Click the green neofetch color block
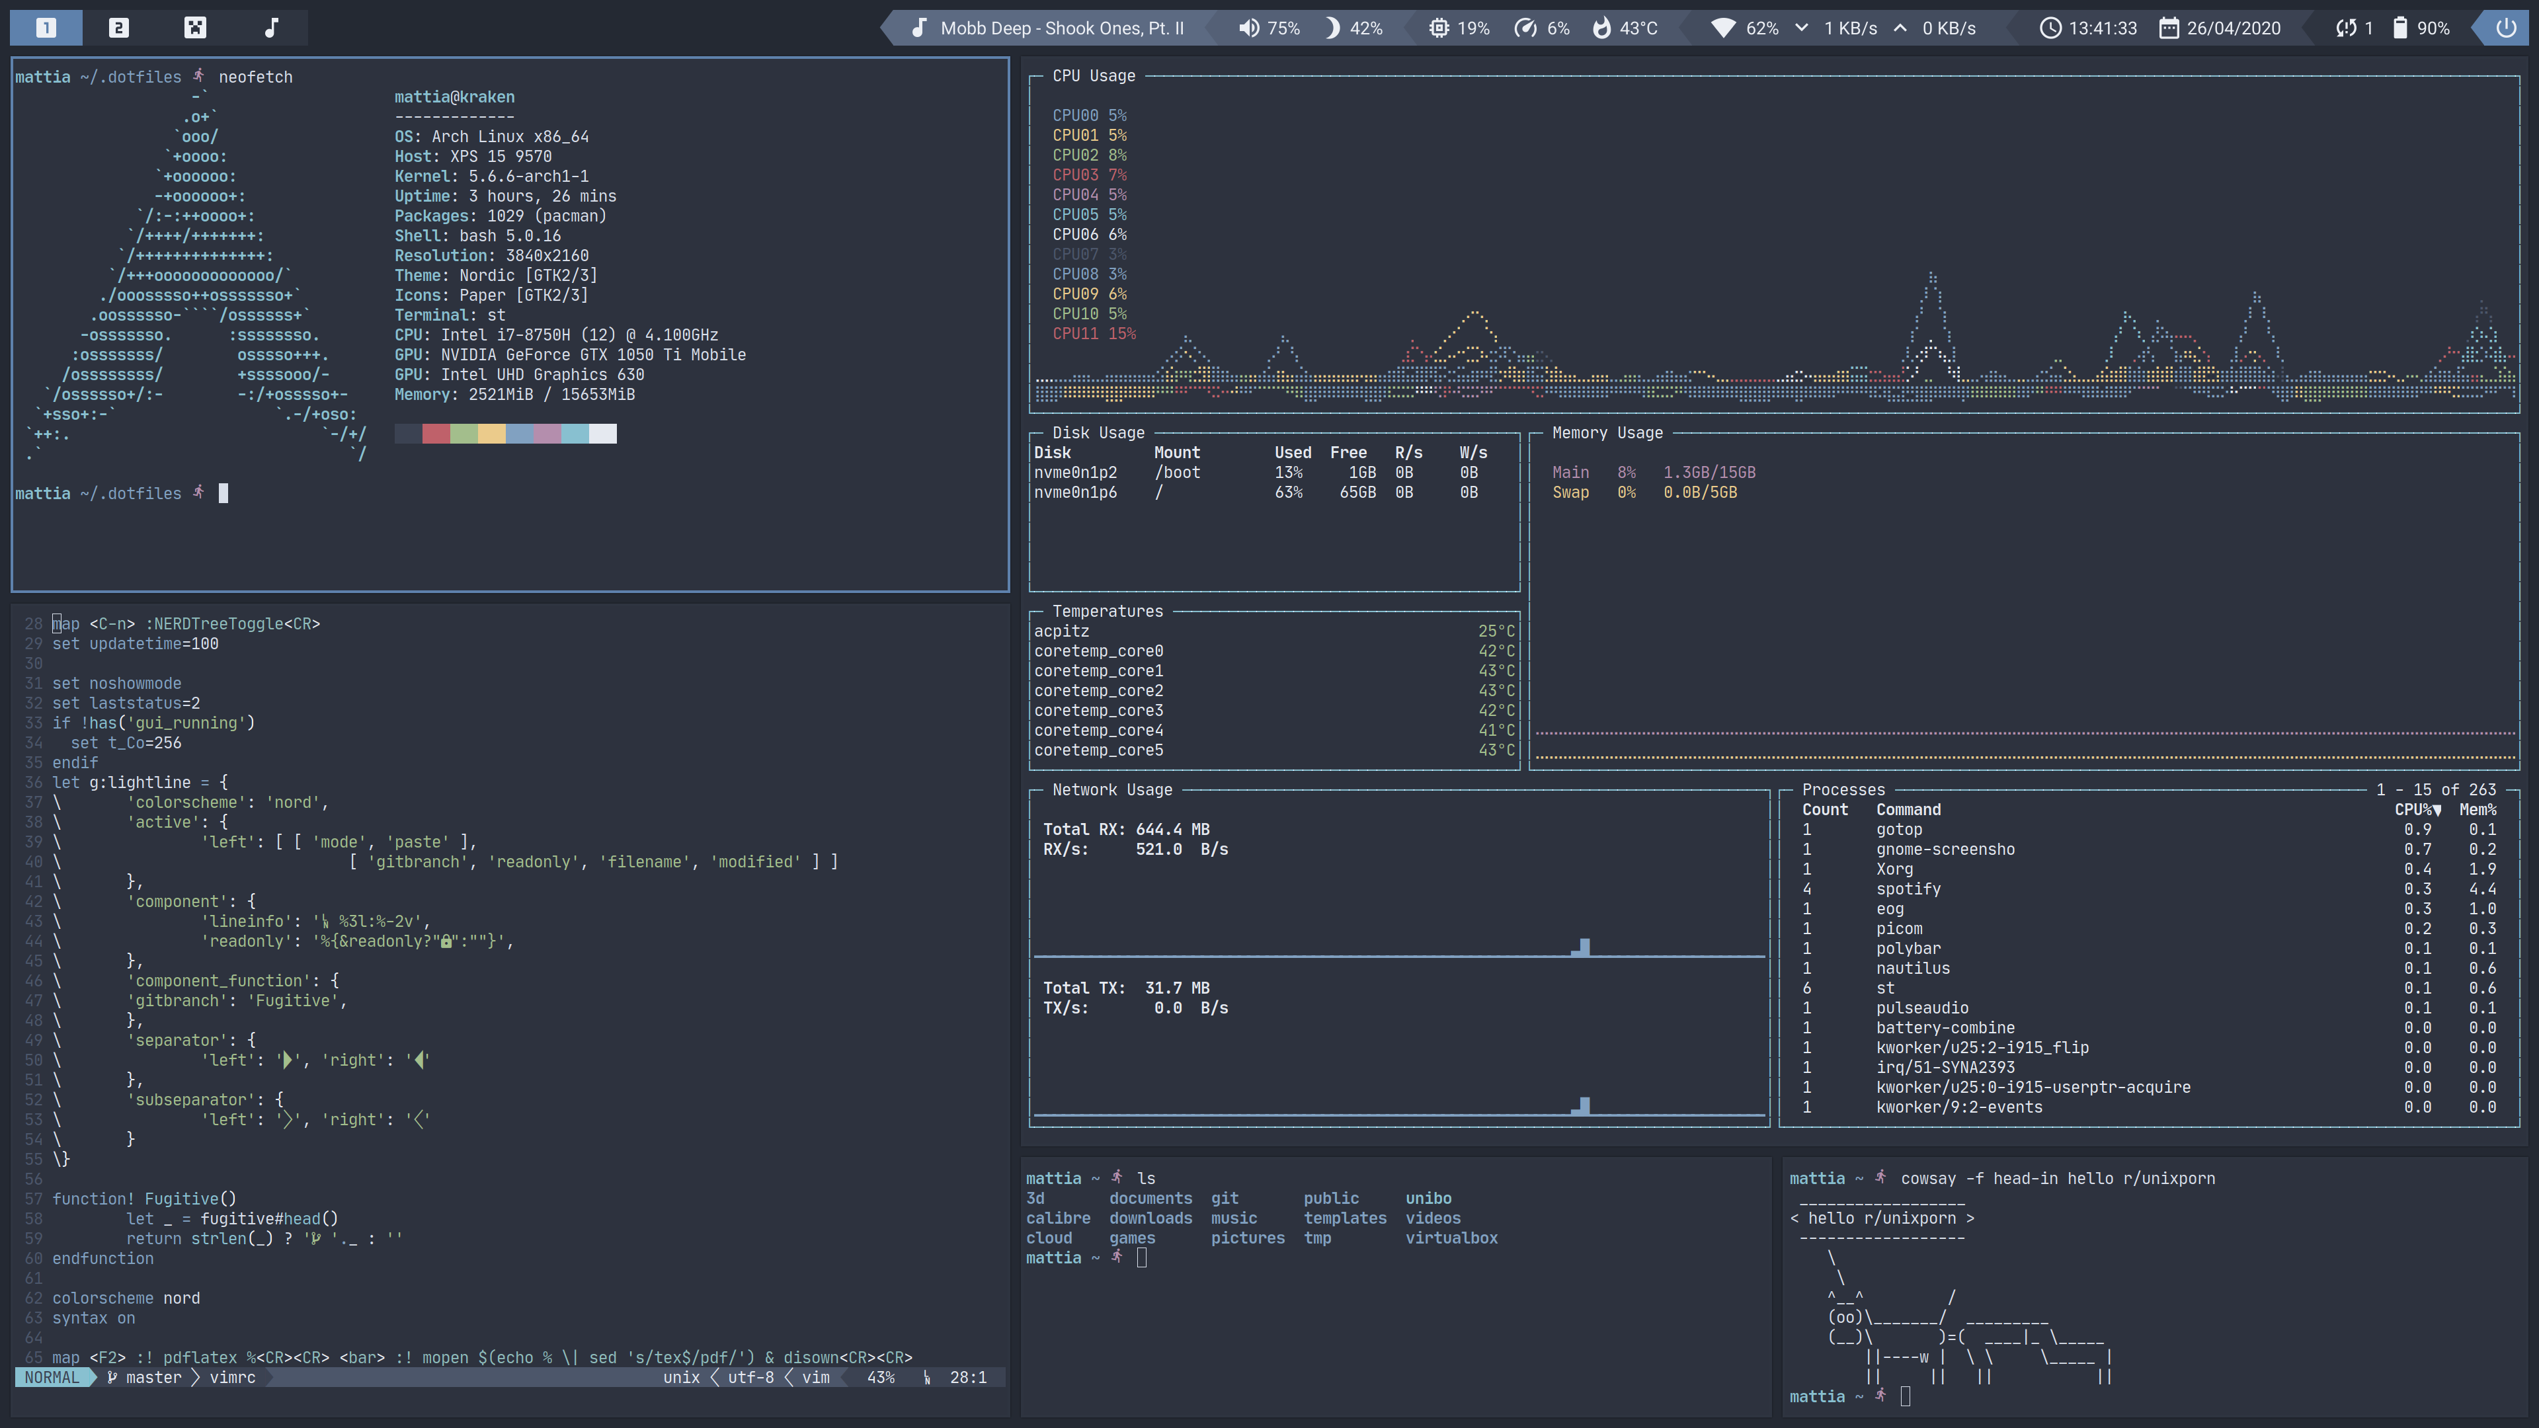This screenshot has height=1428, width=2539. pyautogui.click(x=464, y=434)
